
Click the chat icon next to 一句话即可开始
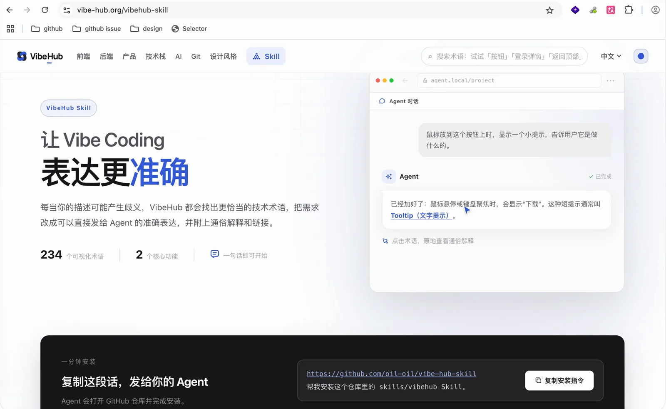click(x=215, y=254)
